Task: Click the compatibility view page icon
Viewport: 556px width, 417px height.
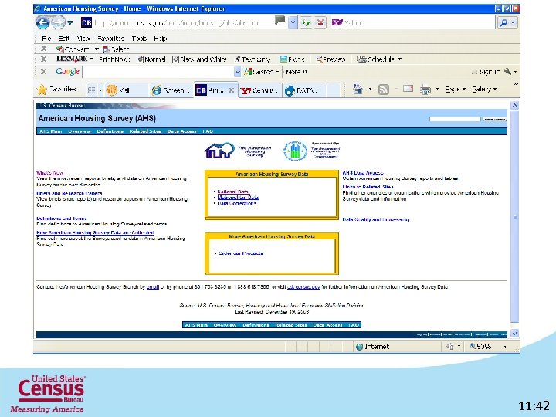Action: pos(280,21)
